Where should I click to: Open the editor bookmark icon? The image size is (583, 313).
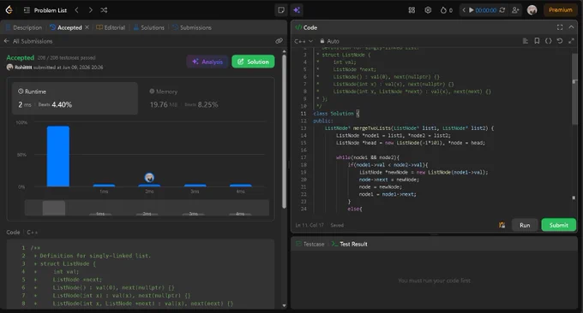click(537, 41)
